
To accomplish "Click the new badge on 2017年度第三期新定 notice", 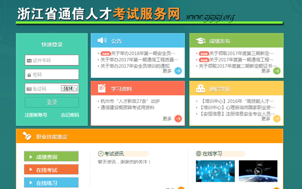I will pos(204,54).
